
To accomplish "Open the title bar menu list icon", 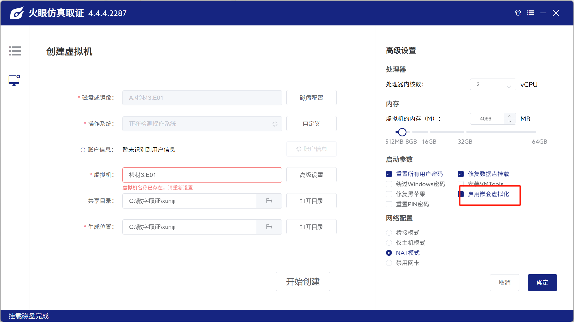I will coord(530,13).
